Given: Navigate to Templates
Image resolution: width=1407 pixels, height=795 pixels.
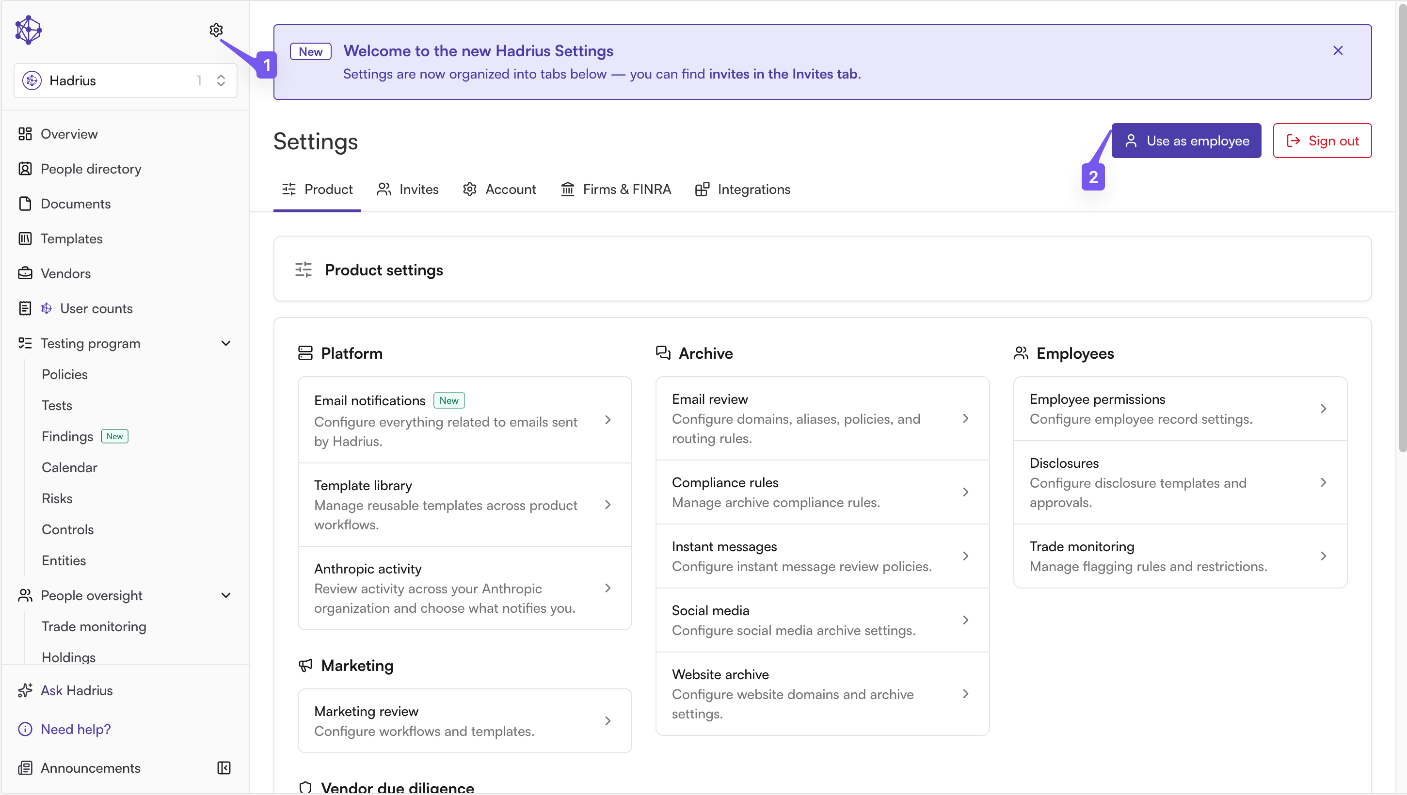Looking at the screenshot, I should click(x=125, y=238).
